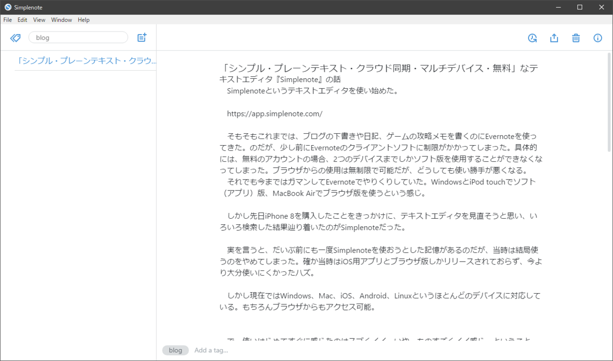Open the Window menu
This screenshot has height=361, width=613.
click(61, 20)
